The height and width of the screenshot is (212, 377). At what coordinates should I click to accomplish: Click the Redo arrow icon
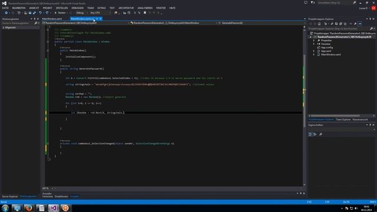point(47,13)
